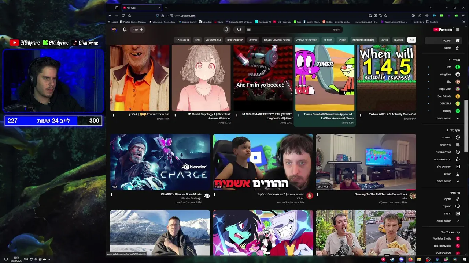Screen dimensions: 469x263
Task: Play the Dancing To Terraria Soundtrack thumbnail
Action: (x=366, y=162)
